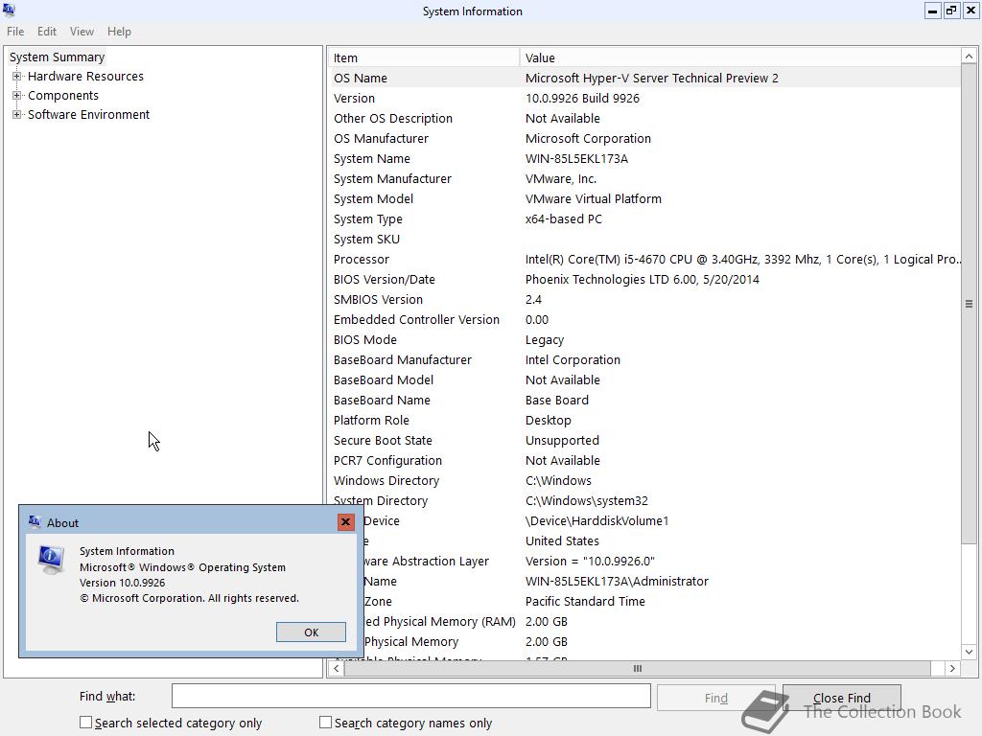Select the OS Manufacturer row

(x=643, y=138)
